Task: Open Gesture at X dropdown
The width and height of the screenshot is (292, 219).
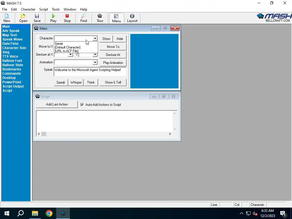Action: (70, 54)
